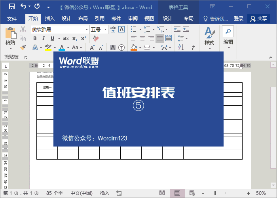Collapse the ribbon with the arrow
Screen dimensions: 277x198
point(271,57)
